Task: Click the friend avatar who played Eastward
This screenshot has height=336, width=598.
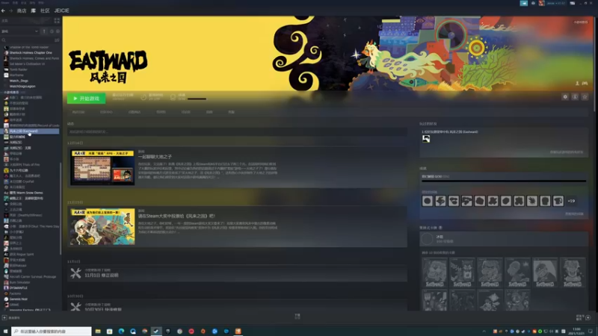Action: tap(426, 139)
